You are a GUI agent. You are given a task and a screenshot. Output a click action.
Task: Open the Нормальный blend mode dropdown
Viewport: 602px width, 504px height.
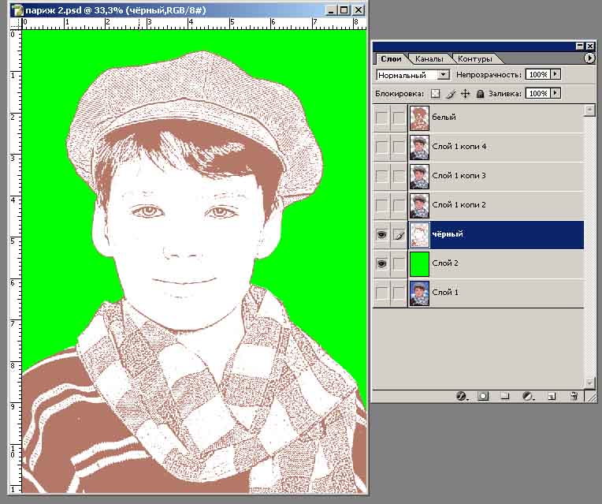(443, 75)
